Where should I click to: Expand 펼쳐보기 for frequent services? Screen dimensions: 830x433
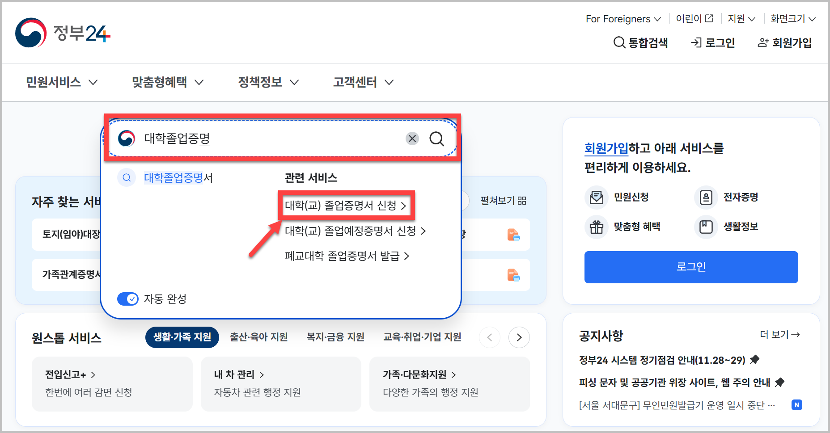click(x=503, y=201)
